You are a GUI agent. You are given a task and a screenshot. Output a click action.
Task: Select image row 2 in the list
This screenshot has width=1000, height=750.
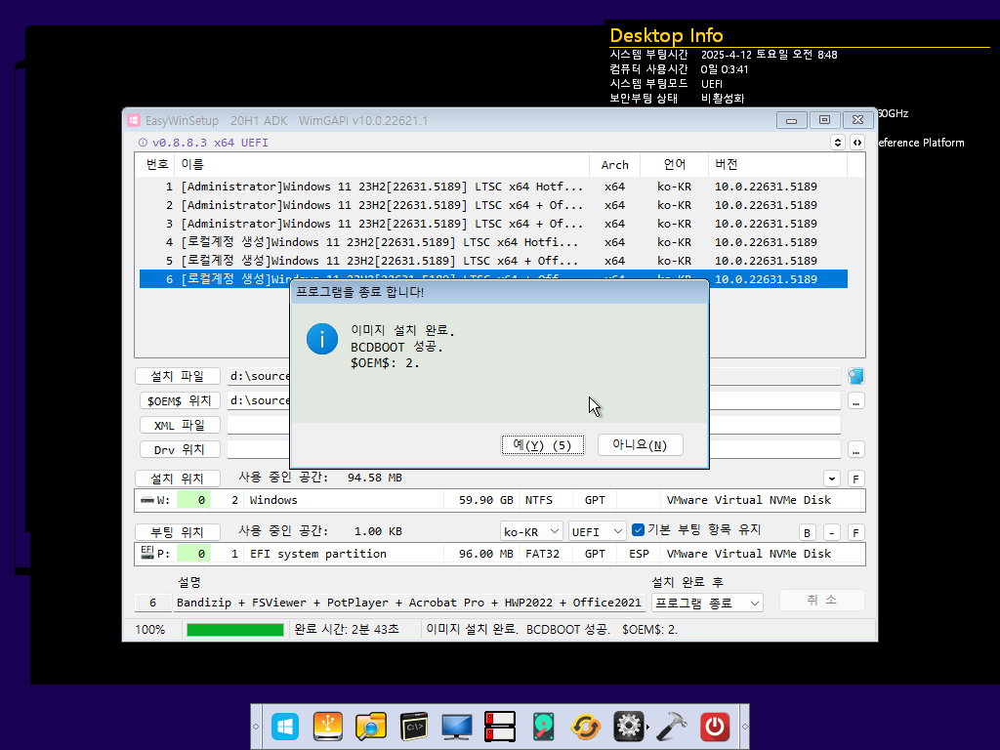click(x=493, y=205)
